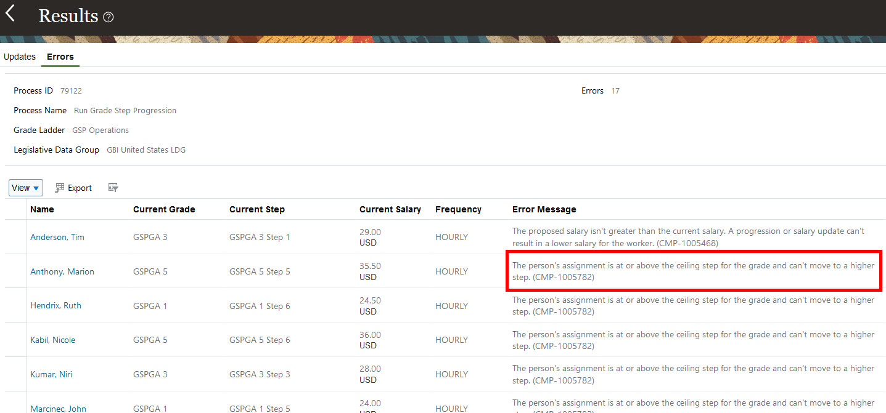Click the GSP Operations grade ladder value
Image resolution: width=886 pixels, height=413 pixels.
point(100,130)
